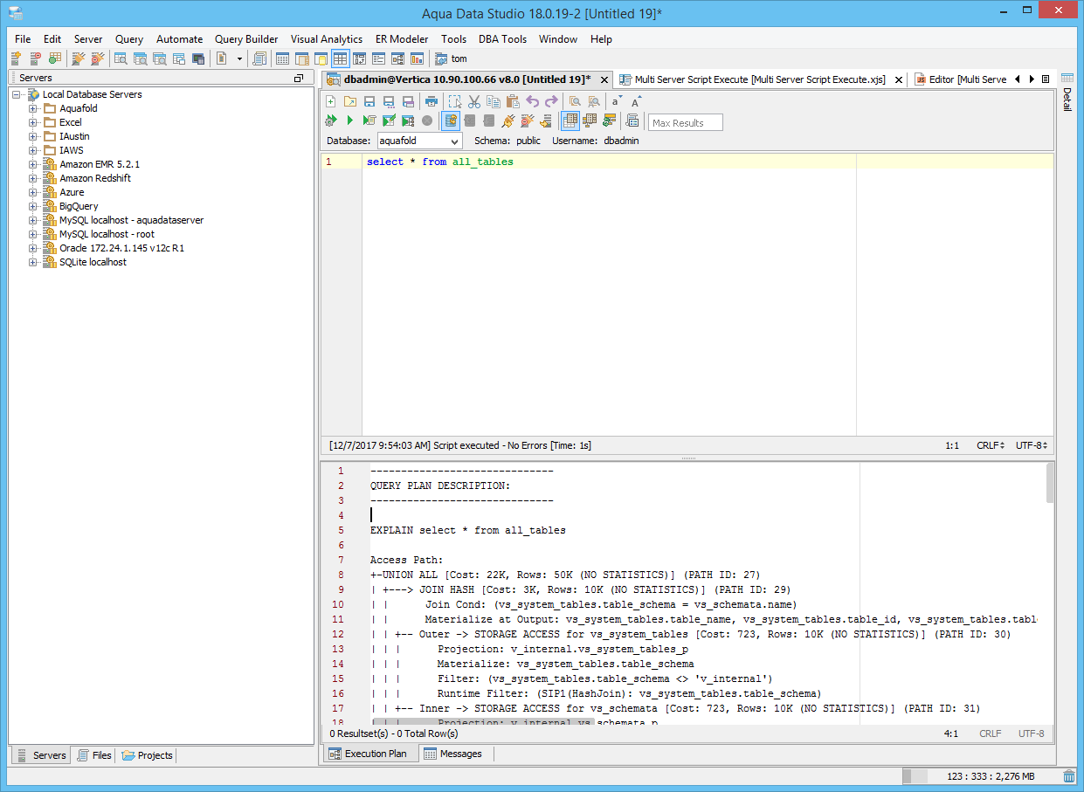Open the CRLF line ending selector in editor
The height and width of the screenshot is (792, 1084).
[991, 445]
